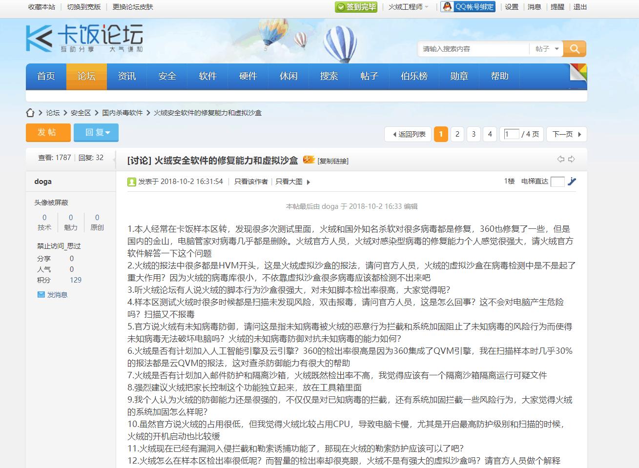
Task: Click the envelope icon beside 发消息
Action: point(41,294)
